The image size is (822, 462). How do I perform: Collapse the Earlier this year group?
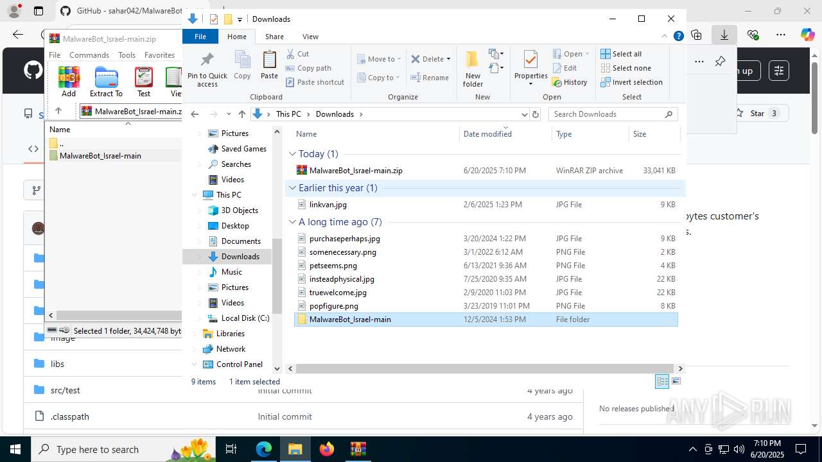tap(293, 188)
